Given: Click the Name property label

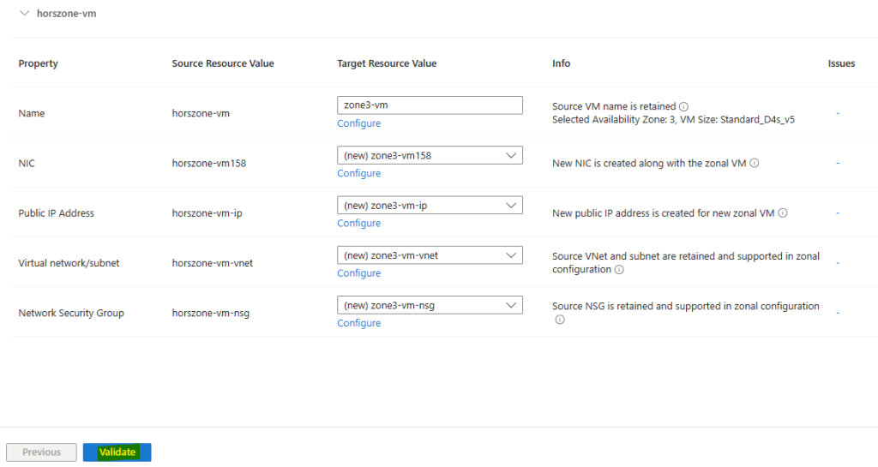Looking at the screenshot, I should 32,113.
